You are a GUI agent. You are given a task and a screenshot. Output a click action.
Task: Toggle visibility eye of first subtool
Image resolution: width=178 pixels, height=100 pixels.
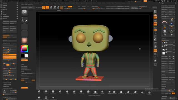[174, 42]
